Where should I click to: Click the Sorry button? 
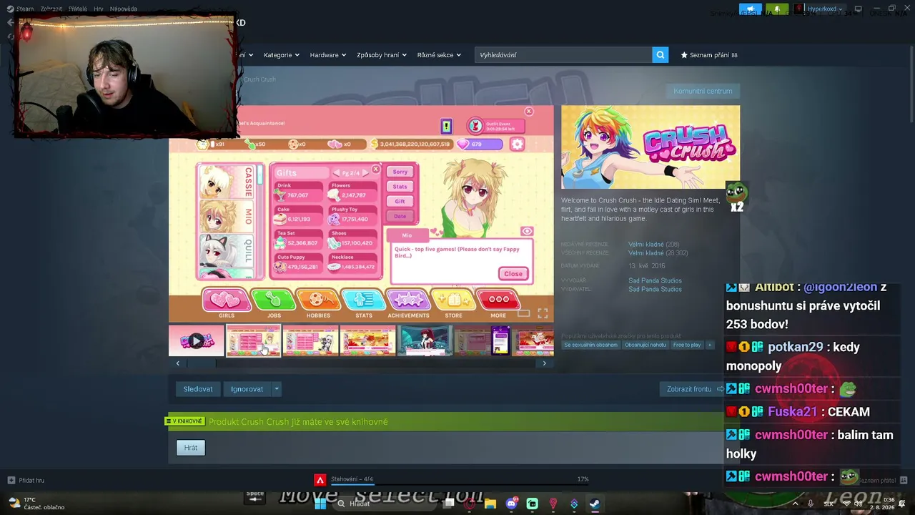(400, 172)
